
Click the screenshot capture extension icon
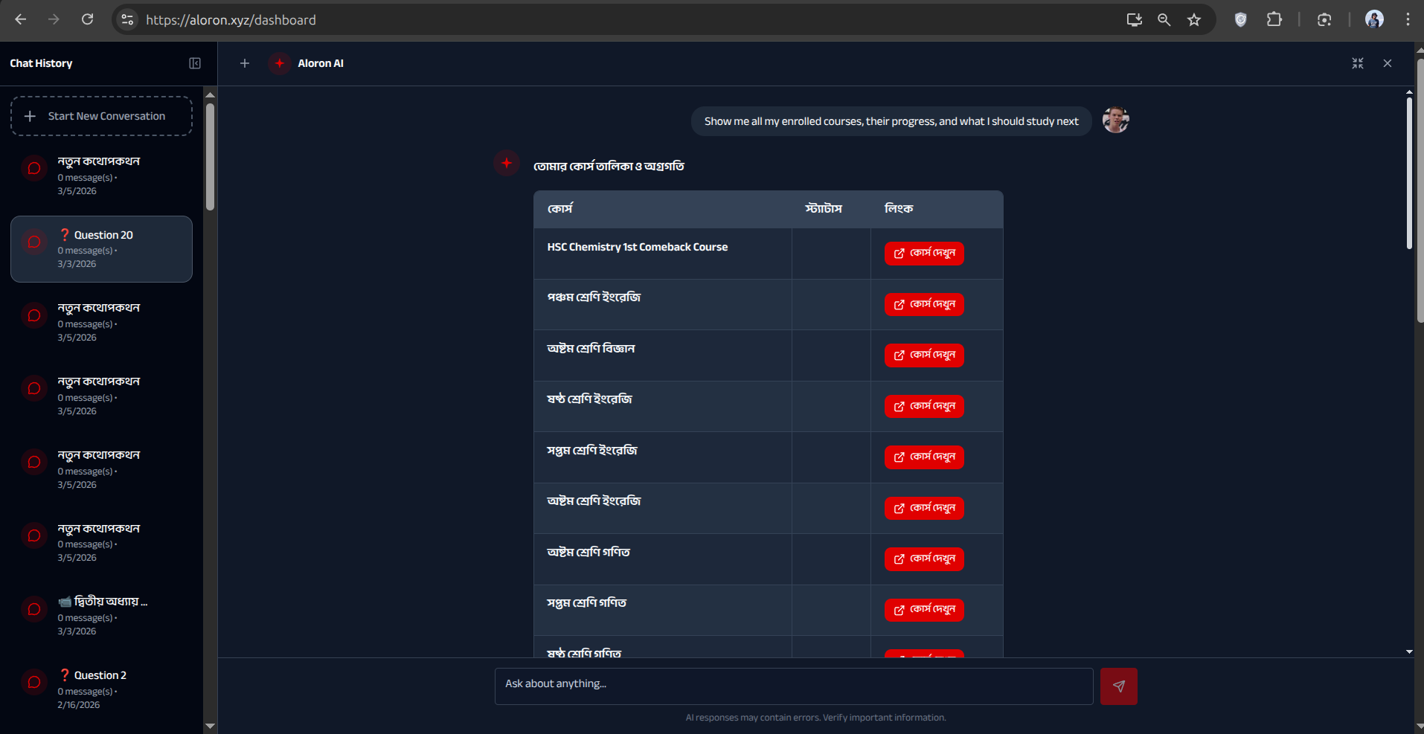1324,19
